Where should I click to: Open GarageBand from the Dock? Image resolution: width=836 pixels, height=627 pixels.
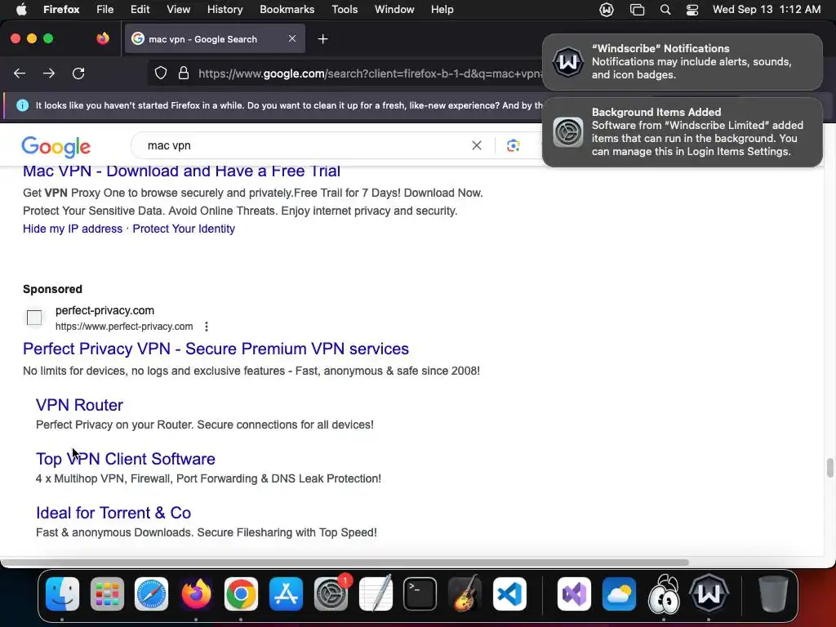coord(465,594)
